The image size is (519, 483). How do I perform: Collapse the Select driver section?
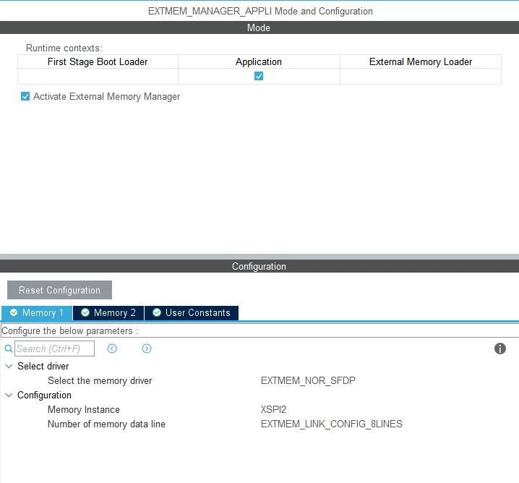[9, 366]
